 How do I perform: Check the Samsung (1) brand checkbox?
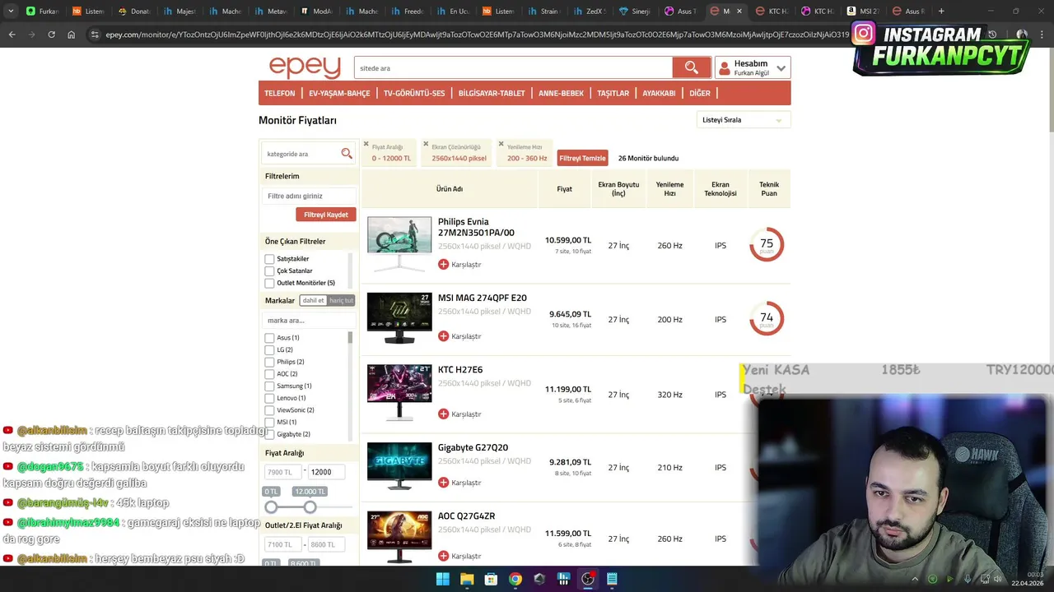click(x=269, y=386)
